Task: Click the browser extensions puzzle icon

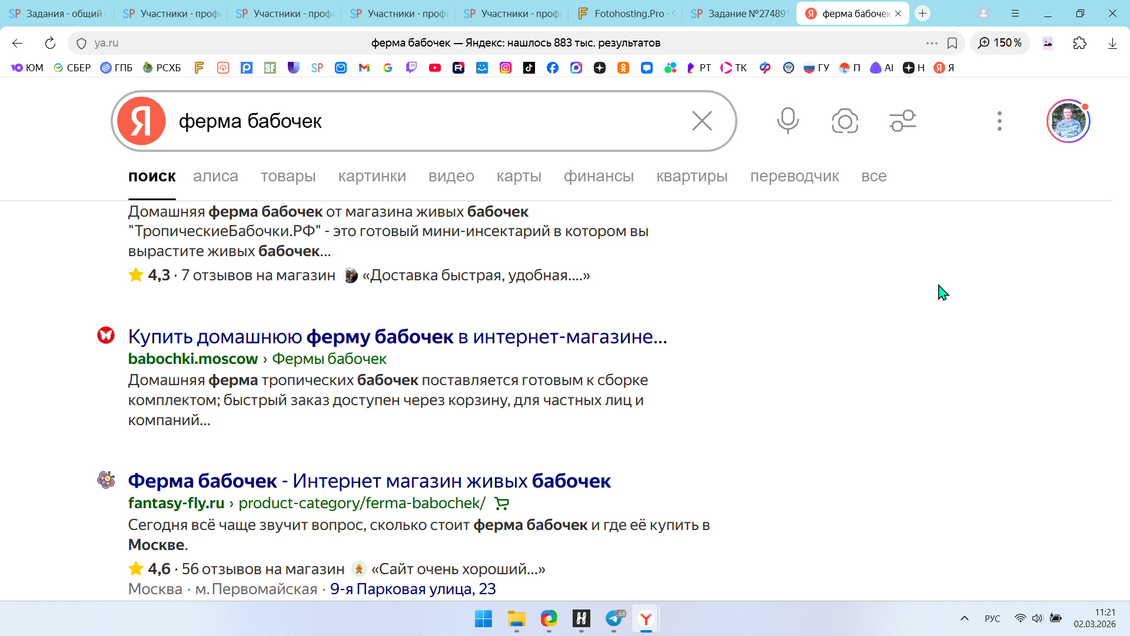Action: coord(1079,43)
